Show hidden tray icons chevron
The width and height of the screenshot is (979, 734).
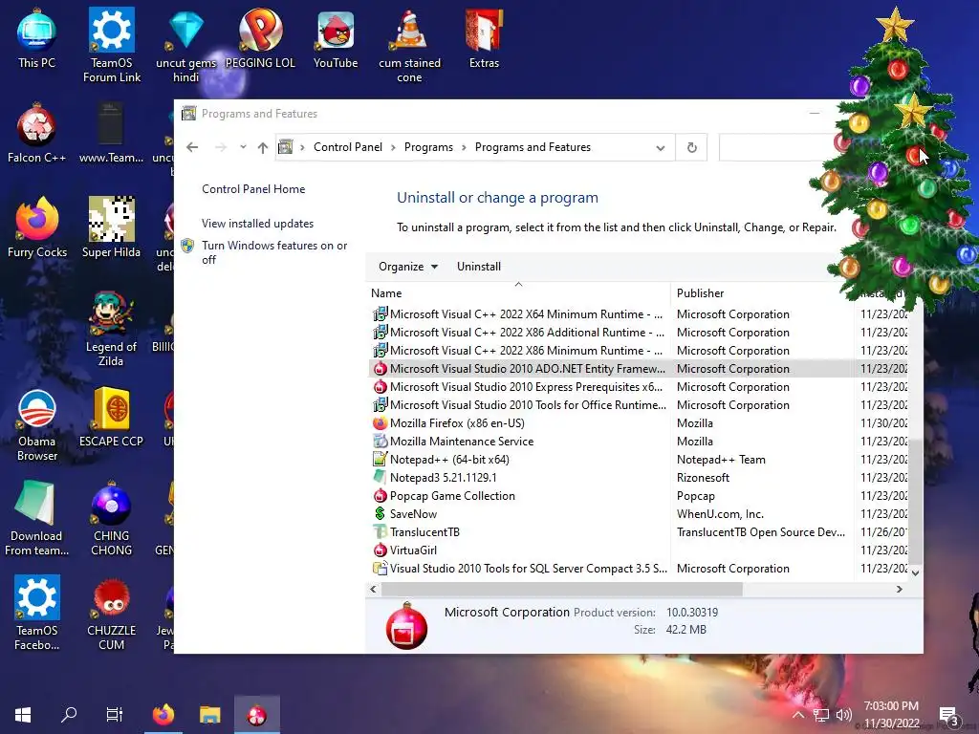[x=798, y=715]
